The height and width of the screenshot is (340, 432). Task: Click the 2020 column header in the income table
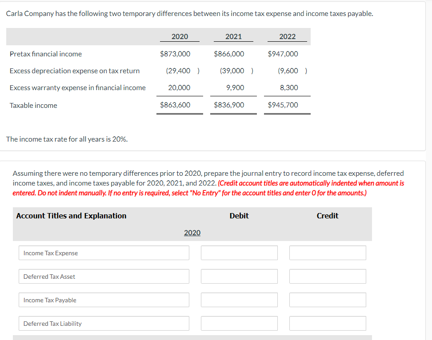click(180, 36)
